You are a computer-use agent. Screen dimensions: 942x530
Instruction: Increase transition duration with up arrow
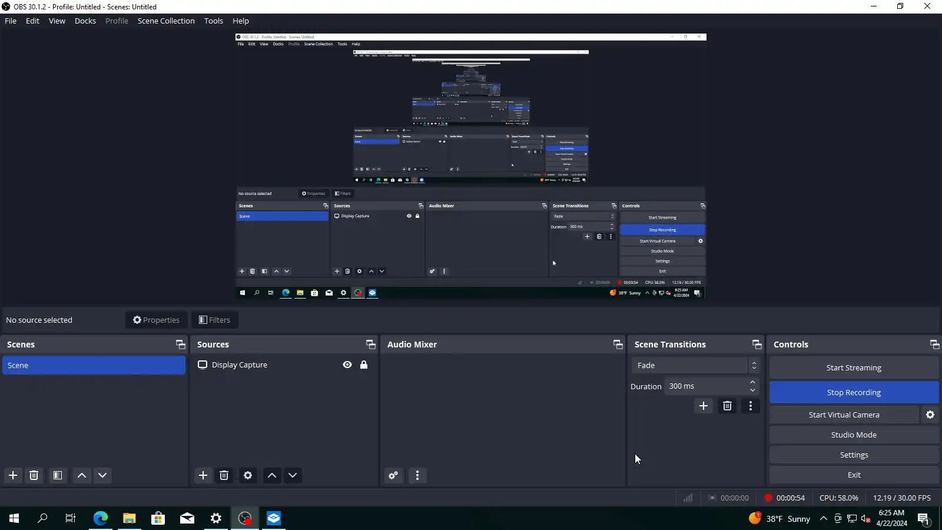click(752, 382)
